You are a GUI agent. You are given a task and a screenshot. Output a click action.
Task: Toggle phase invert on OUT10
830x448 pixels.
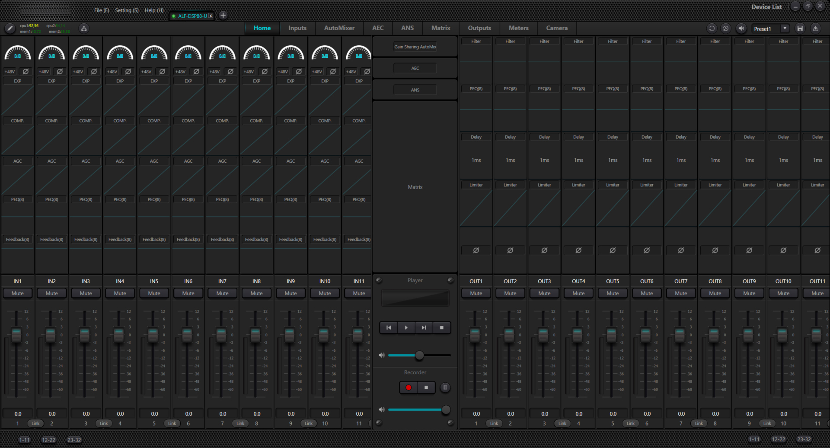click(x=783, y=250)
